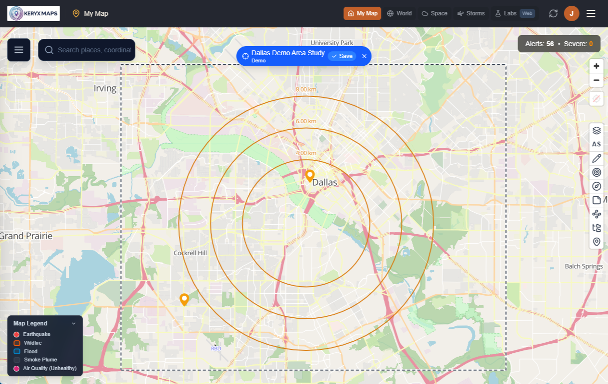Click the target icon in study banner
Viewport: 608px width, 384px height.
pyautogui.click(x=245, y=56)
